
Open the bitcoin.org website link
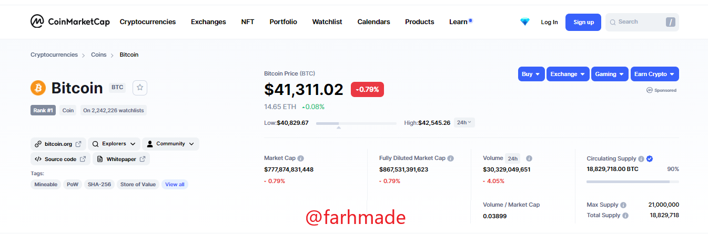(58, 144)
